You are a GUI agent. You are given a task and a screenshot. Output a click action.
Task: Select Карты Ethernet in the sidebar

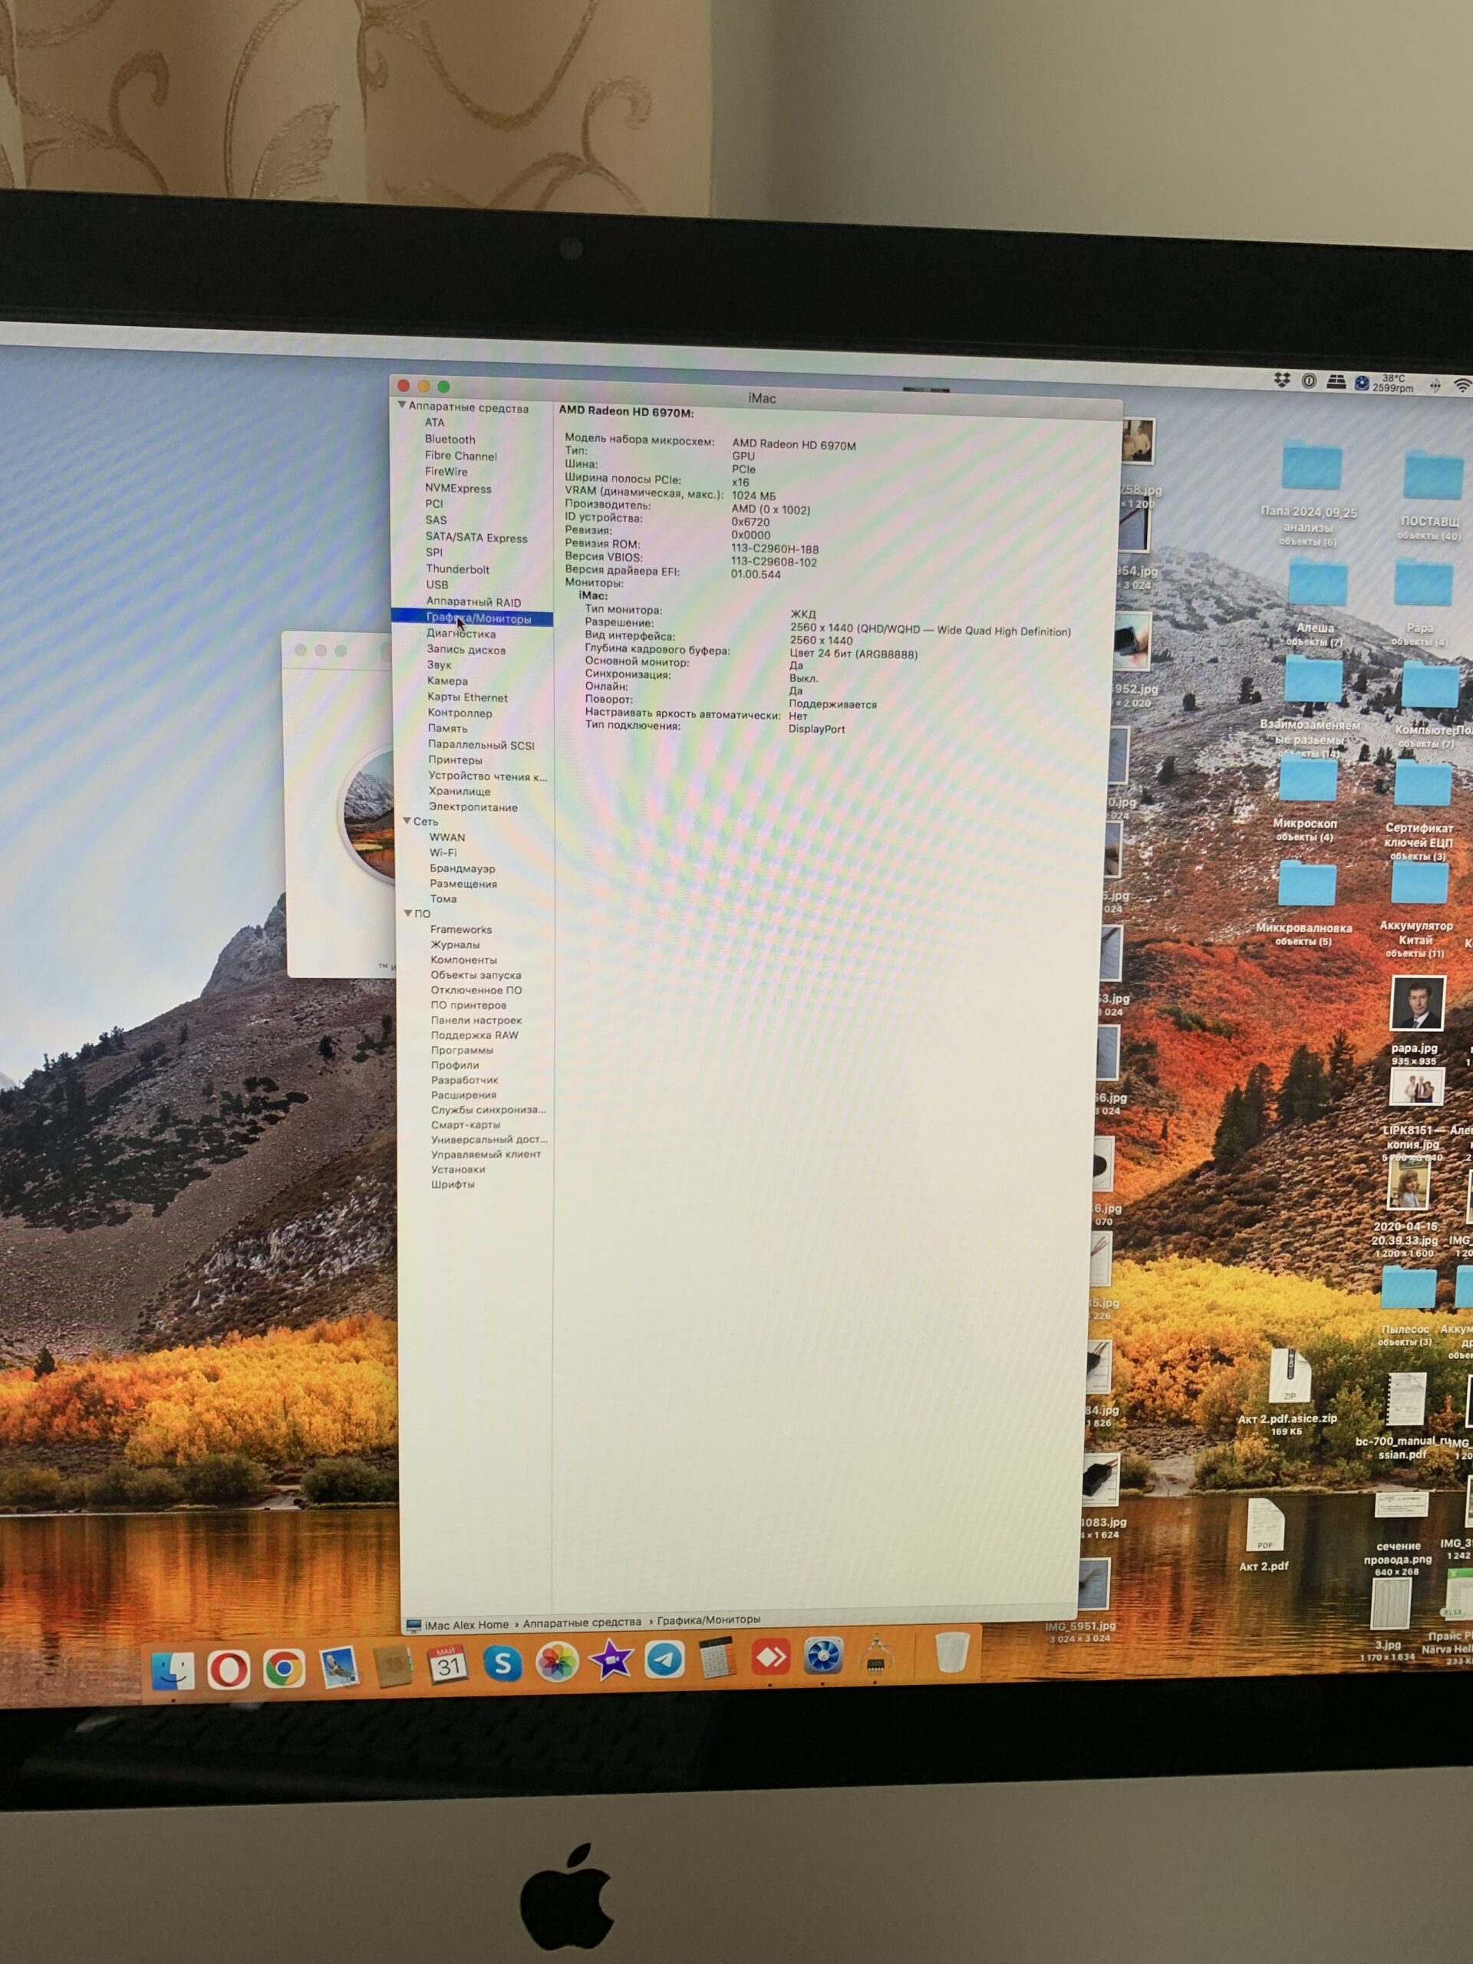tap(467, 698)
